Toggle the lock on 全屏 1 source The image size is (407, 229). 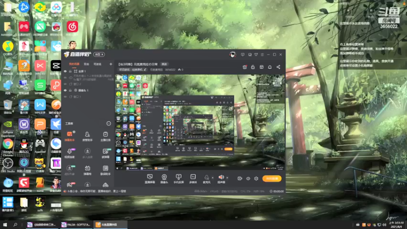pos(70,71)
